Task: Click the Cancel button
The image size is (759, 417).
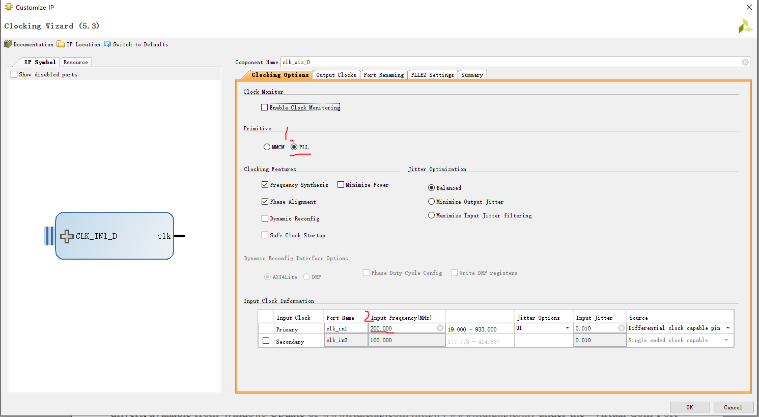Action: pos(733,407)
